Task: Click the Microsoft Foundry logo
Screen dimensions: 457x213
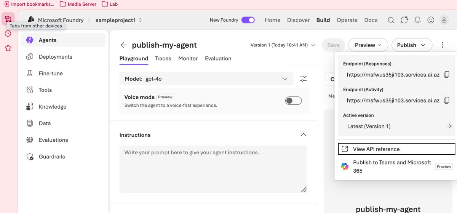Action: coord(31,20)
